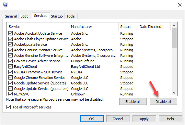The image size is (185, 125).
Task: Uncheck Google Update Service (gupdatem) checkbox
Action: click(x=10, y=89)
